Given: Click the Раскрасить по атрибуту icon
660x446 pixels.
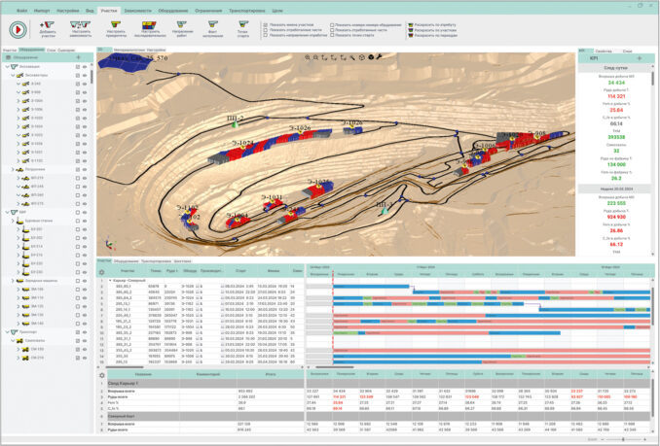Looking at the screenshot, I should [x=411, y=25].
